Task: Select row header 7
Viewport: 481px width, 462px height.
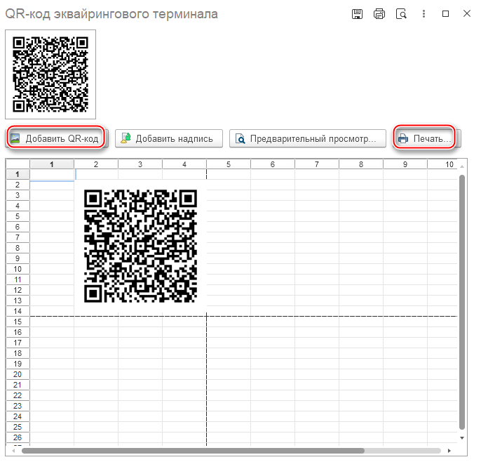Action: pyautogui.click(x=18, y=237)
